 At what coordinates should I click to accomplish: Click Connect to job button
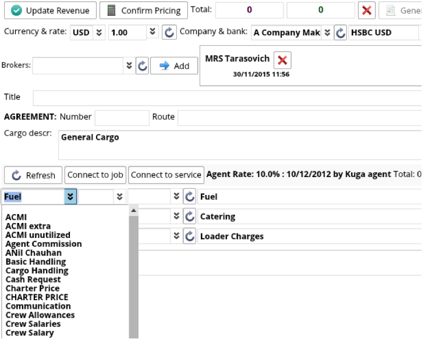95,175
